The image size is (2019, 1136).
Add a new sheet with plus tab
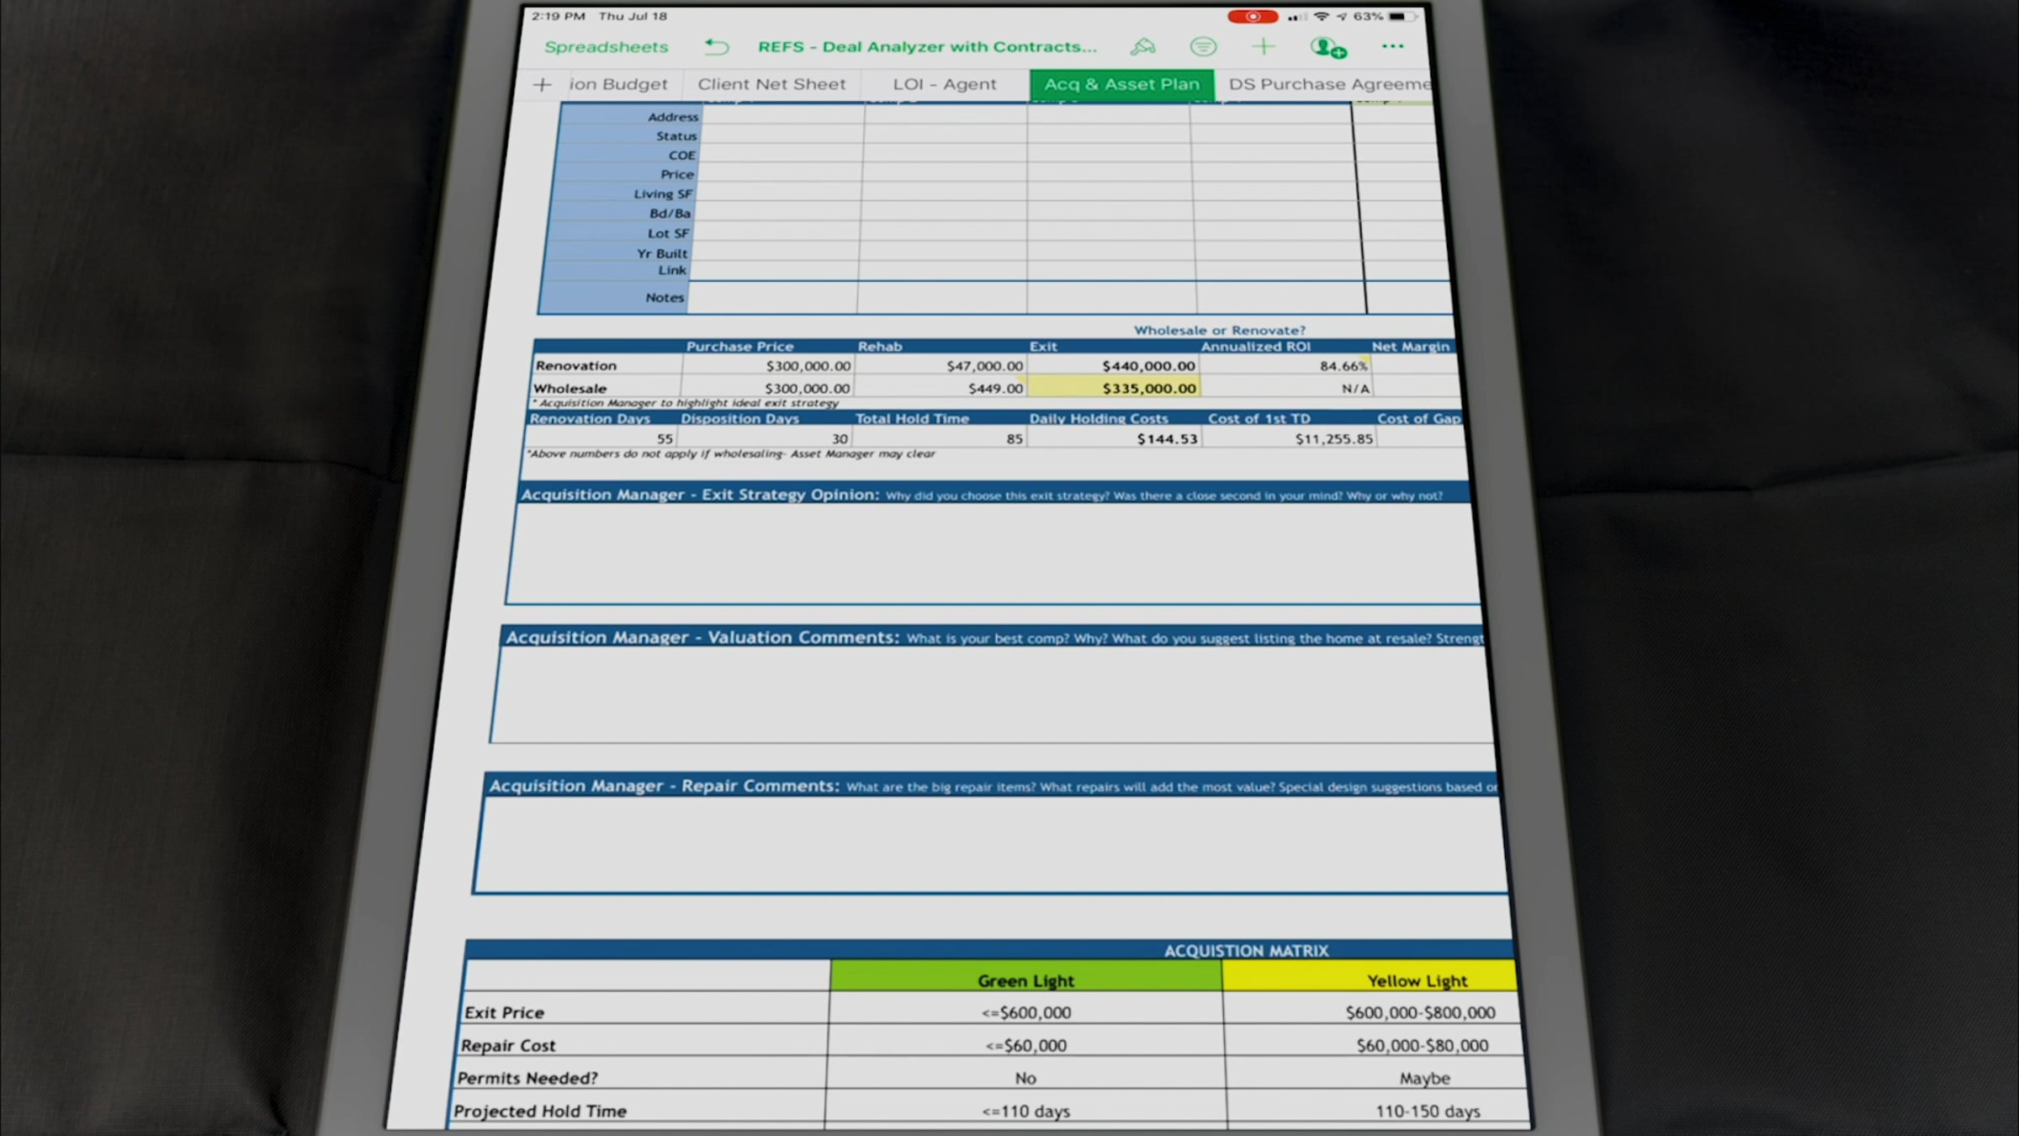[x=543, y=84]
